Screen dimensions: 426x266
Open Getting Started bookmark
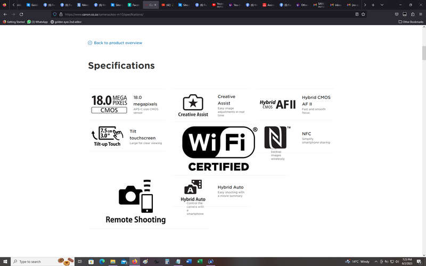14,22
